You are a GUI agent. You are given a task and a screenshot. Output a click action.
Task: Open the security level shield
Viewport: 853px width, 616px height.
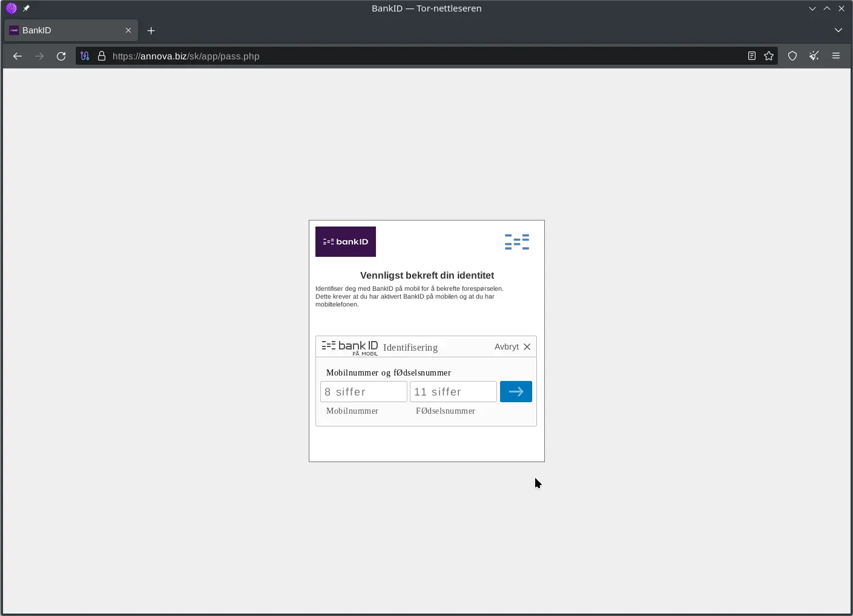792,56
